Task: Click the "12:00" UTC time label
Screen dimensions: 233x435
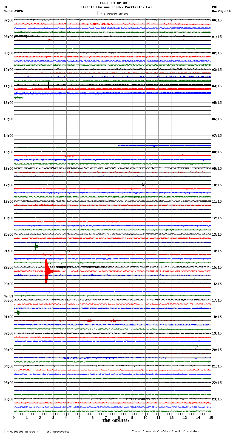Action: click(x=8, y=103)
